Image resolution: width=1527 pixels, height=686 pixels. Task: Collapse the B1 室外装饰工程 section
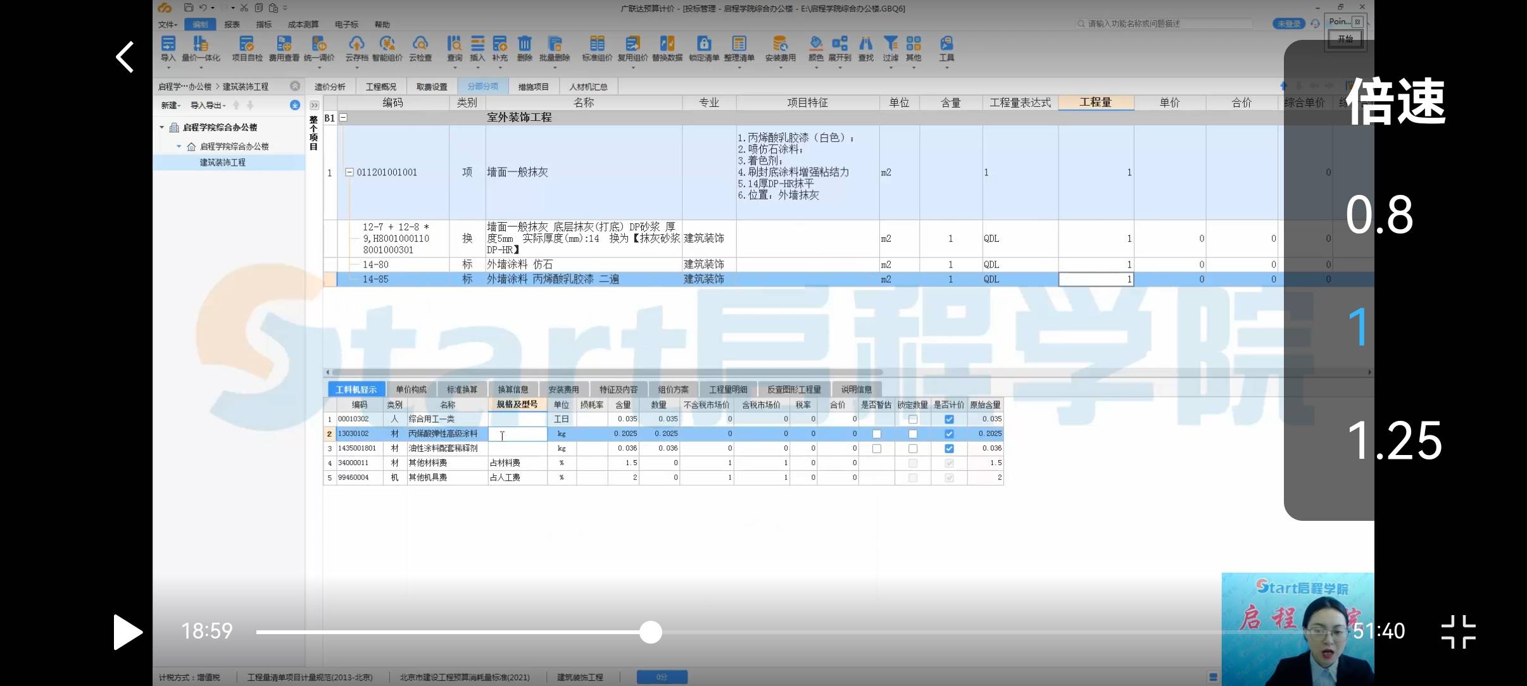[x=343, y=117]
